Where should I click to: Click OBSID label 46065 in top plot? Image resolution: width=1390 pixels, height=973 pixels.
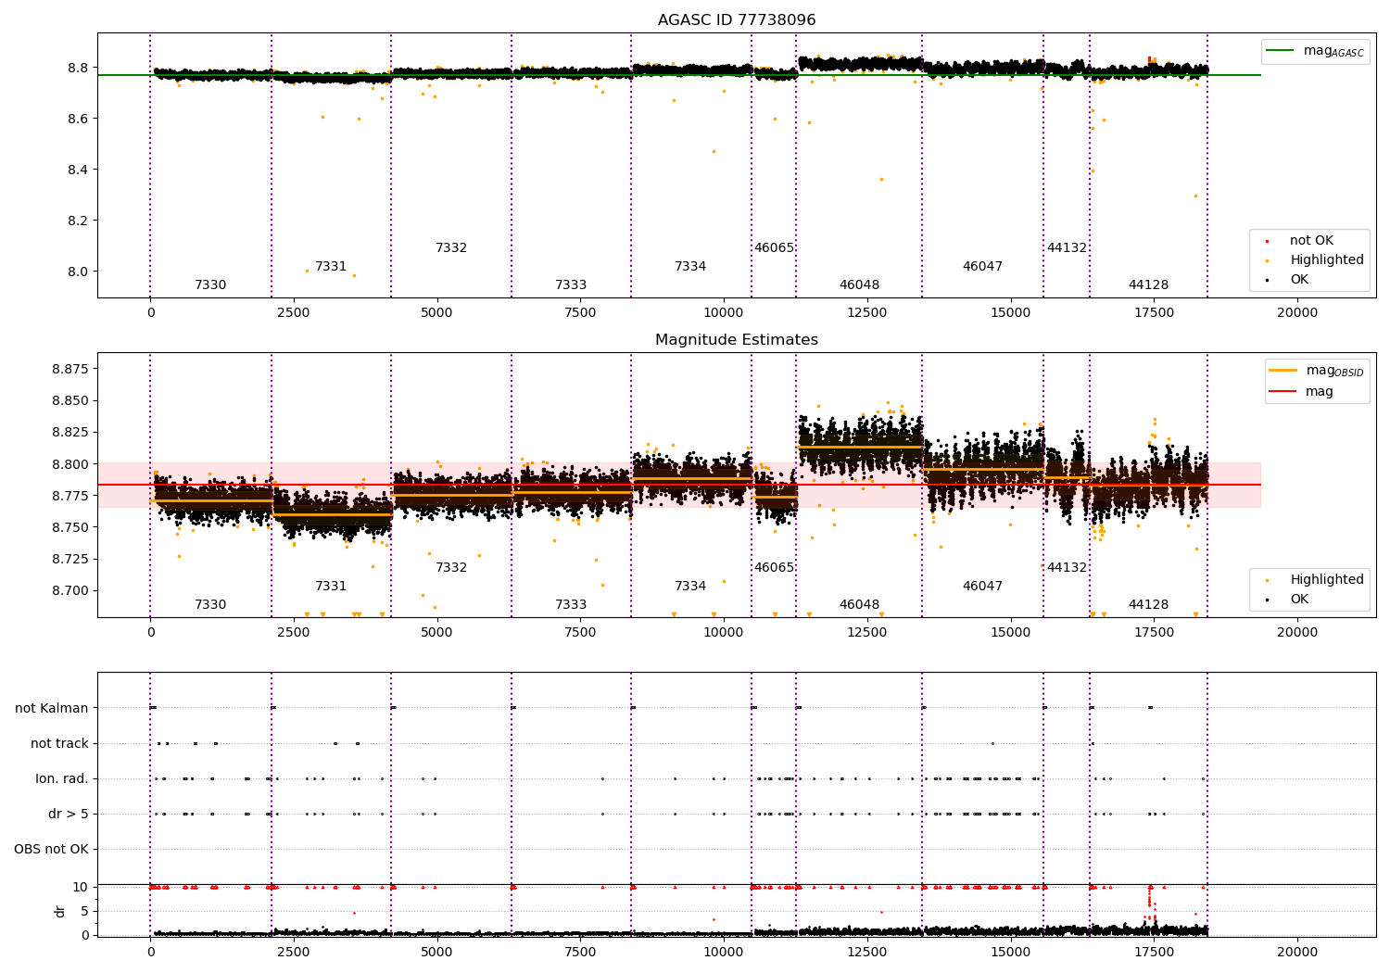pyautogui.click(x=774, y=248)
